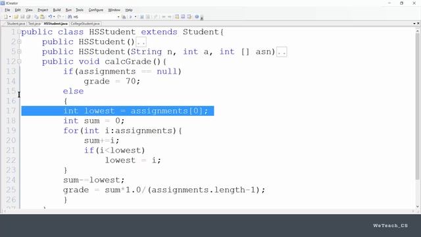This screenshot has height=237, width=421.
Task: Click the 'sum+=i;' statement
Action: (x=101, y=140)
